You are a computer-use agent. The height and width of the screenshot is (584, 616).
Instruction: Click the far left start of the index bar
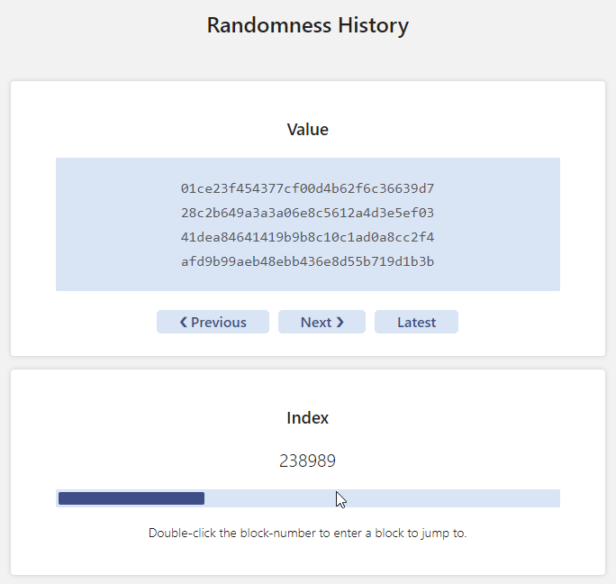(61, 498)
